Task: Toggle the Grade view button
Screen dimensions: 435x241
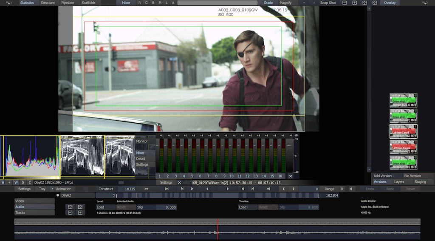Action: (268, 3)
